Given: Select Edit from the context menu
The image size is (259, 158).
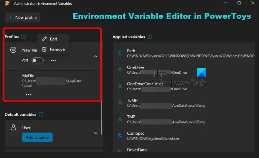Looking at the screenshot, I should 53,39.
